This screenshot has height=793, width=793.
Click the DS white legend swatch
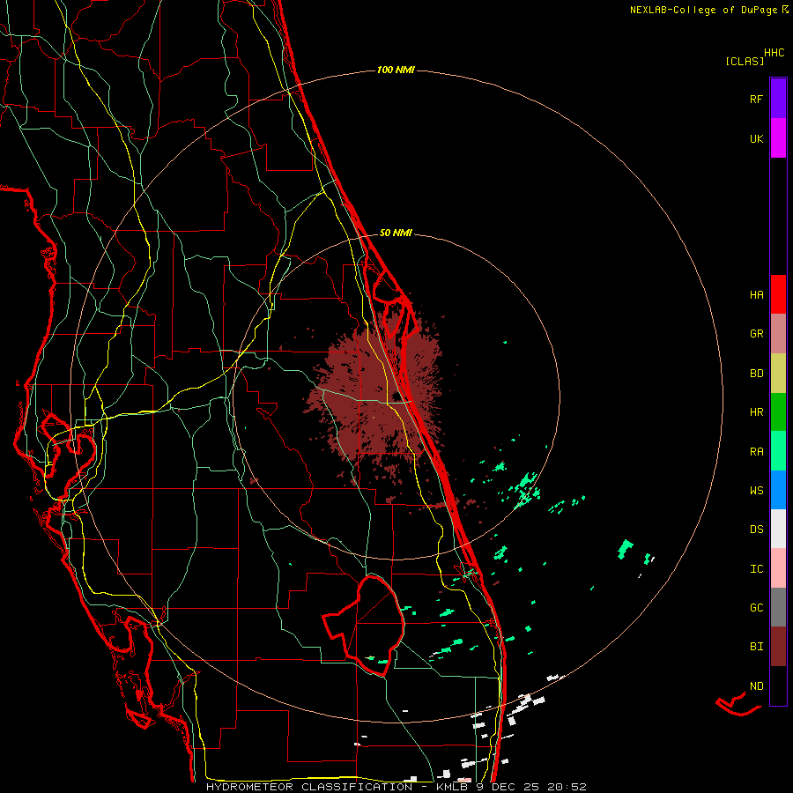click(778, 529)
